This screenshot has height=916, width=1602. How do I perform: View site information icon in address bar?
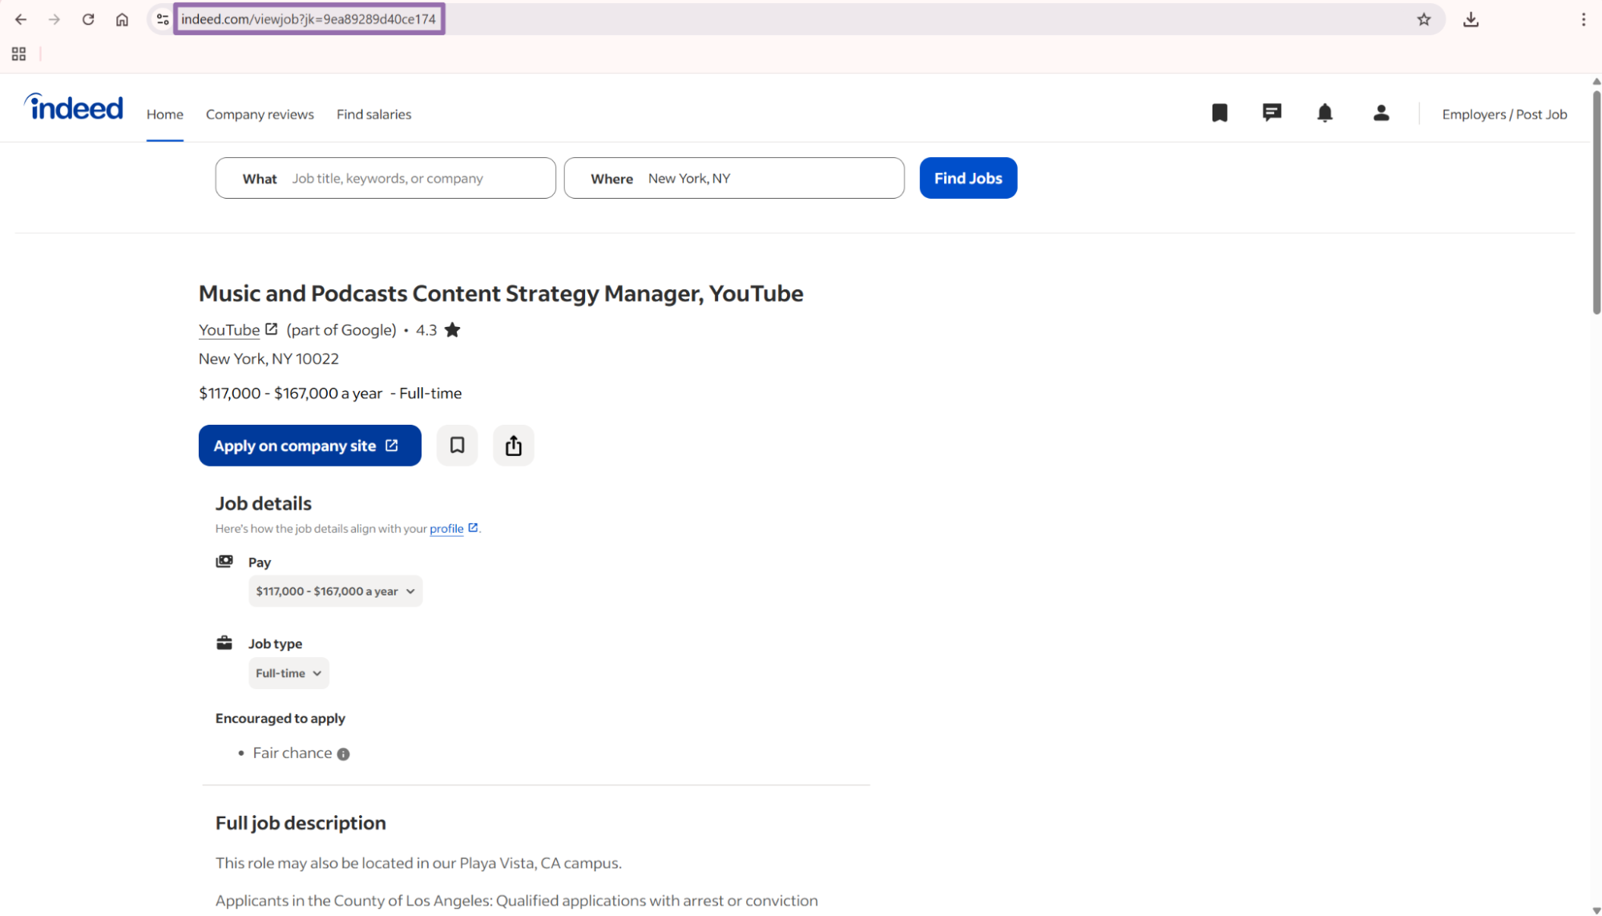point(163,19)
